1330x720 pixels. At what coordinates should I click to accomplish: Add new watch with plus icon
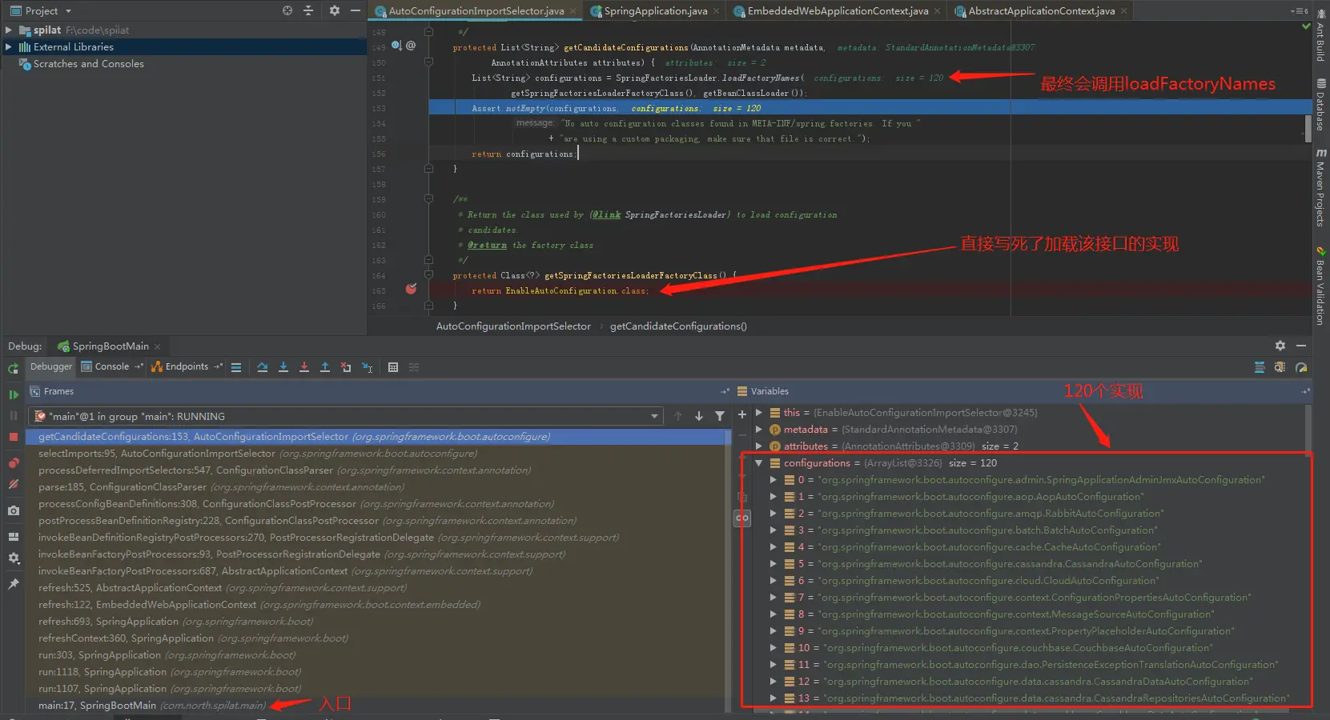pos(742,414)
